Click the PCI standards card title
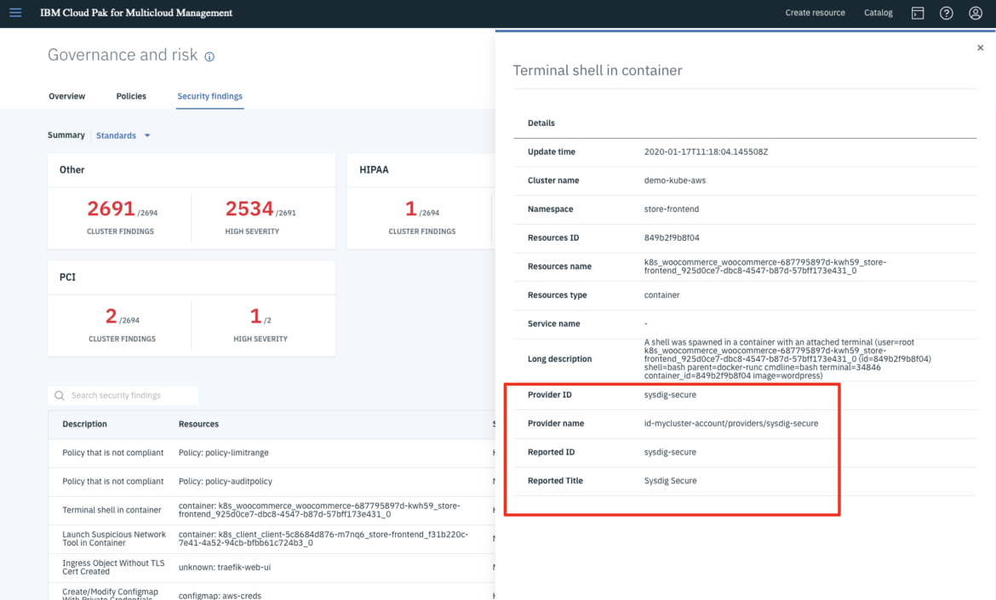This screenshot has height=600, width=996. [67, 277]
